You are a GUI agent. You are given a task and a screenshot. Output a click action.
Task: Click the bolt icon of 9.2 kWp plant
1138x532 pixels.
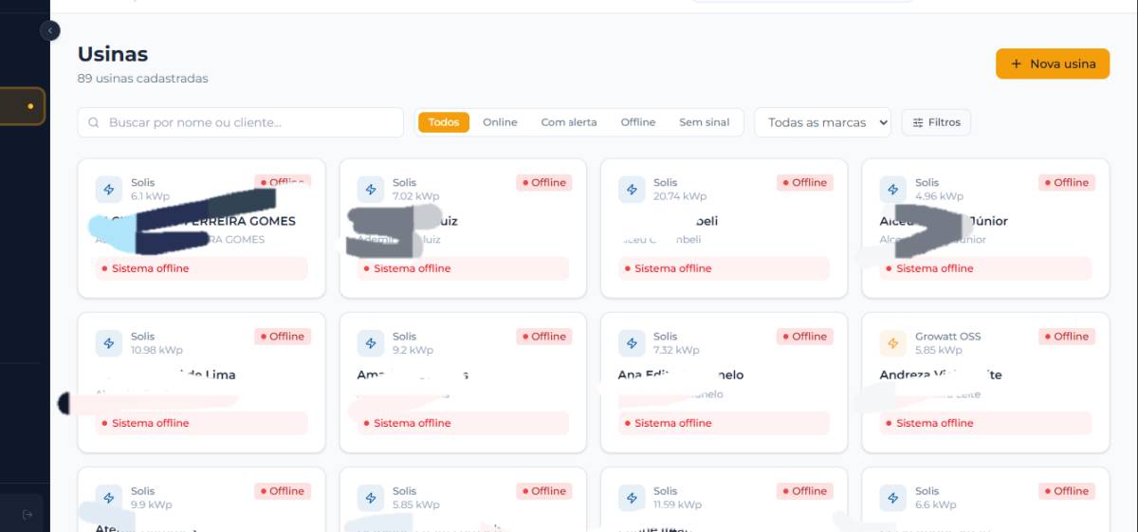(371, 342)
